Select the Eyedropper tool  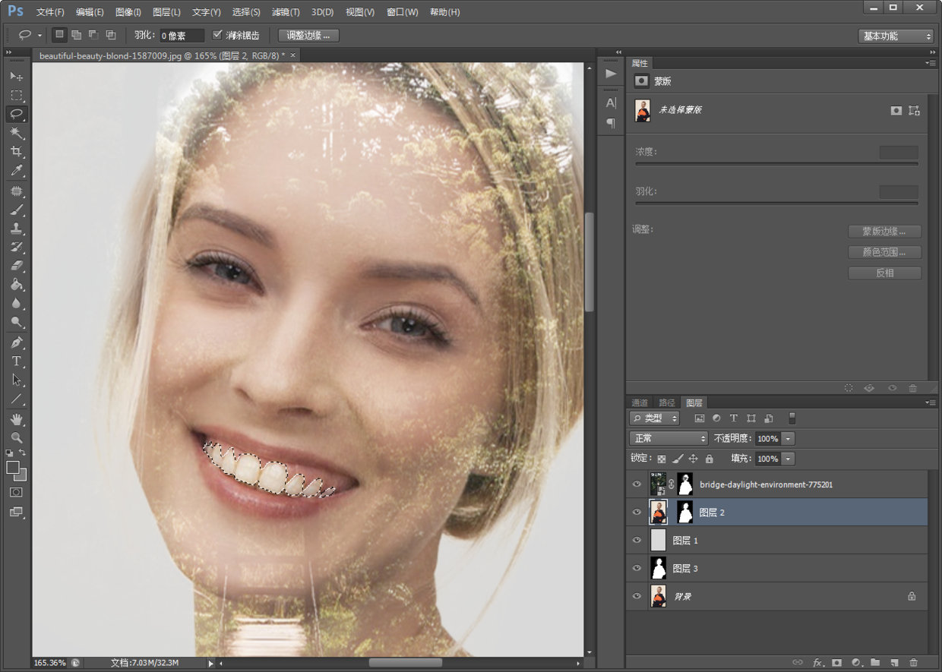click(16, 171)
